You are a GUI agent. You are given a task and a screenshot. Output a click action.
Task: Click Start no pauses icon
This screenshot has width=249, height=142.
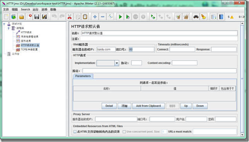coord(128,17)
